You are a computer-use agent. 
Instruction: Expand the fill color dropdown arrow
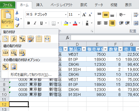tap(70, 23)
